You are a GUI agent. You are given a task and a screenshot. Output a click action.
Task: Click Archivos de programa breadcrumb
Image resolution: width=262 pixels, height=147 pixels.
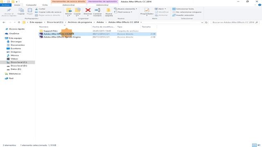coord(80,22)
